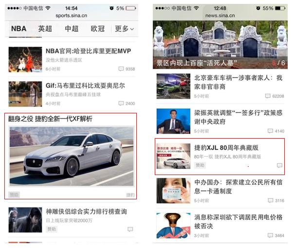The height and width of the screenshot is (248, 293).
Task: Tap the battery icon showing 5%
Action: (x=131, y=8)
